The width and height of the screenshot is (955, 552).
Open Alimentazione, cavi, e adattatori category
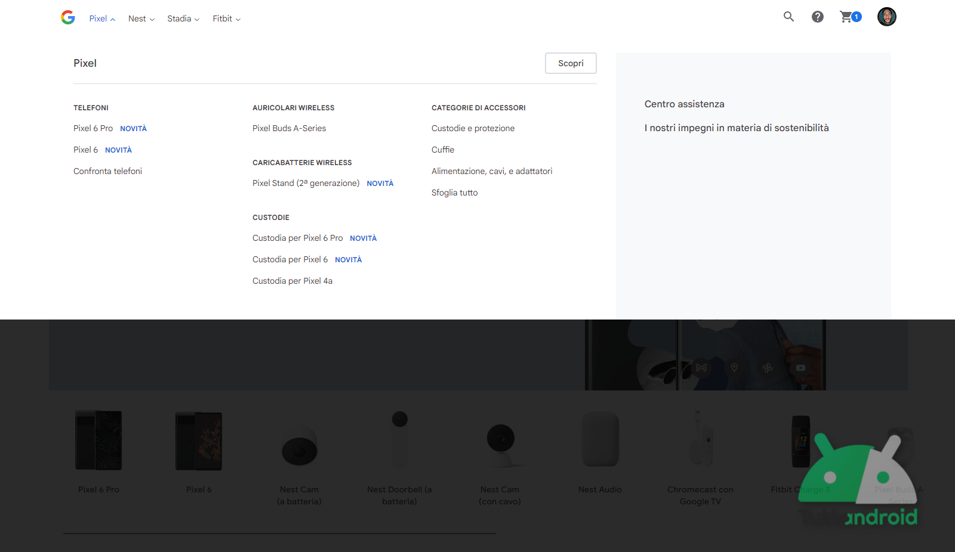pos(492,171)
